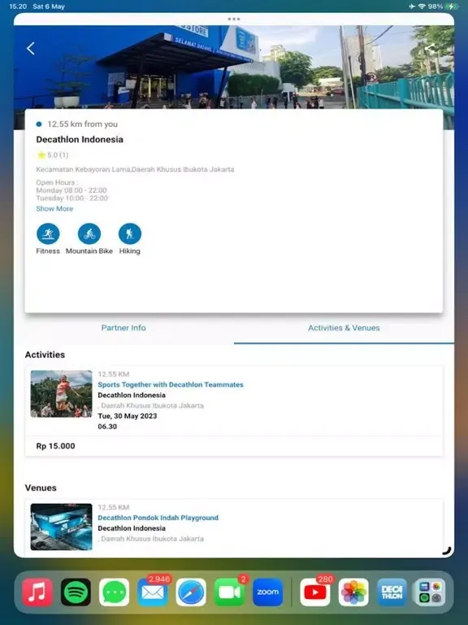The height and width of the screenshot is (625, 468).
Task: Open Safari browser from the dock
Action: pyautogui.click(x=191, y=592)
